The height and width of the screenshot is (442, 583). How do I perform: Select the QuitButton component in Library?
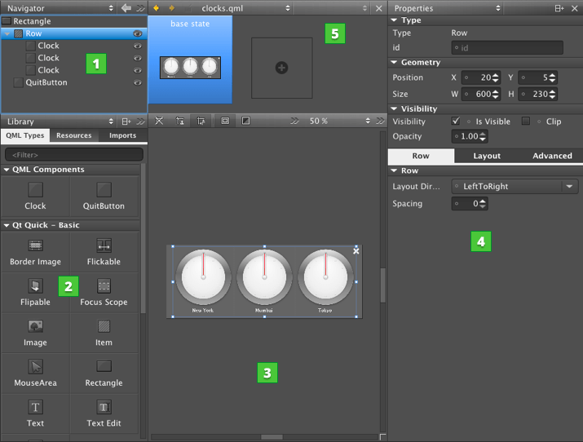(104, 197)
